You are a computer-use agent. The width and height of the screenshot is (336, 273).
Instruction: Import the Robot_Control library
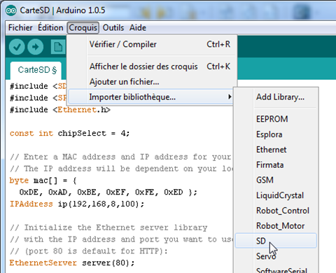pos(276,211)
